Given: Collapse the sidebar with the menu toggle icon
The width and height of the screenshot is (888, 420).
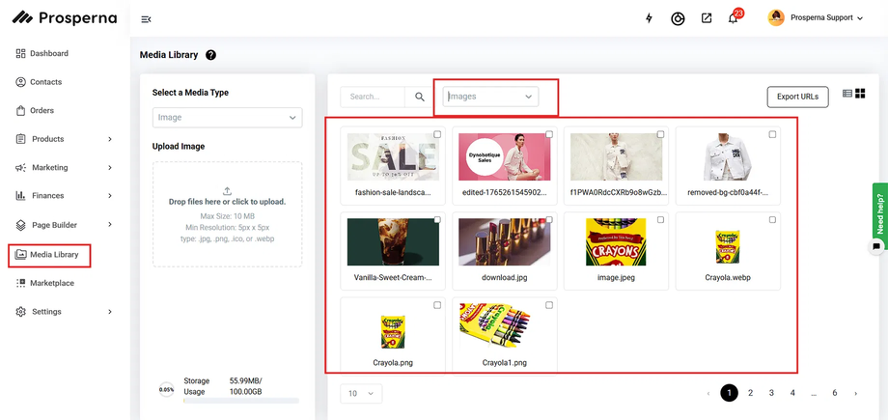Looking at the screenshot, I should 146,19.
